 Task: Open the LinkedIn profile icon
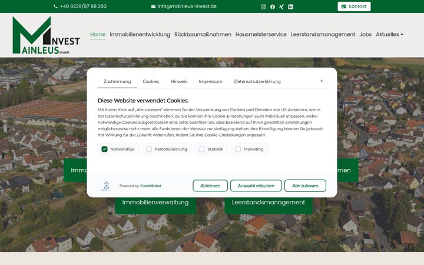point(290,6)
